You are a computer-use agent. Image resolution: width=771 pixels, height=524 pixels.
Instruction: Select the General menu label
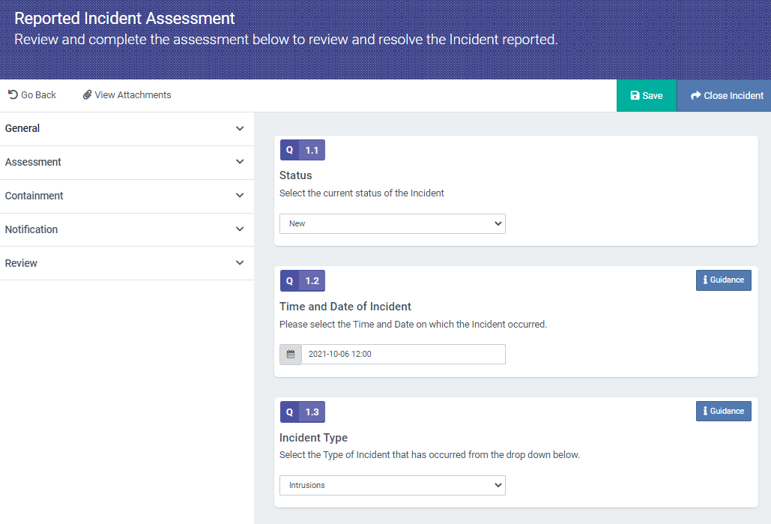(x=22, y=128)
